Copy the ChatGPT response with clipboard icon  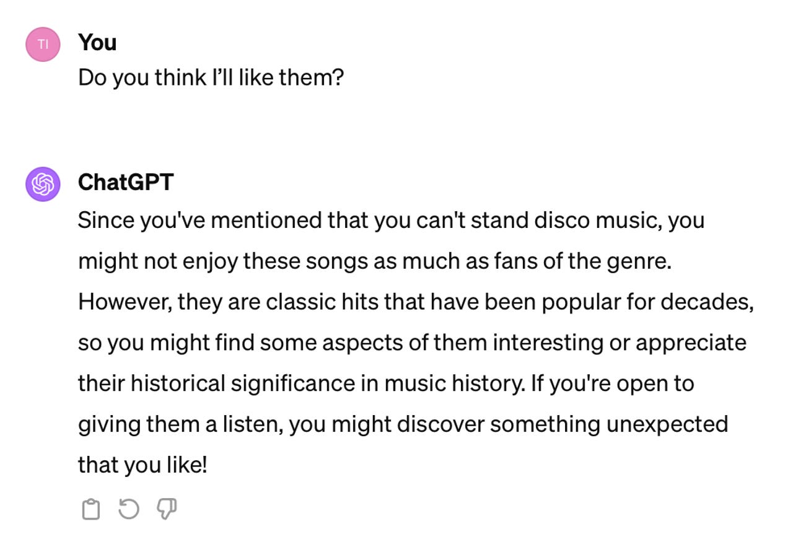pyautogui.click(x=91, y=509)
